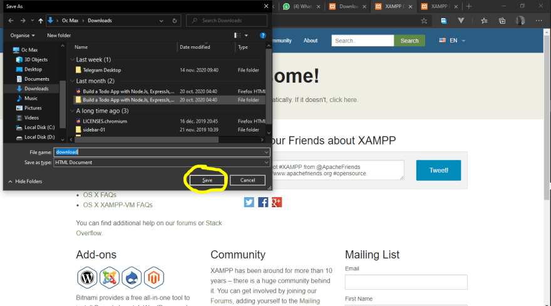Switch to the WhatsApp browser tab
The image size is (551, 306).
[x=302, y=6]
